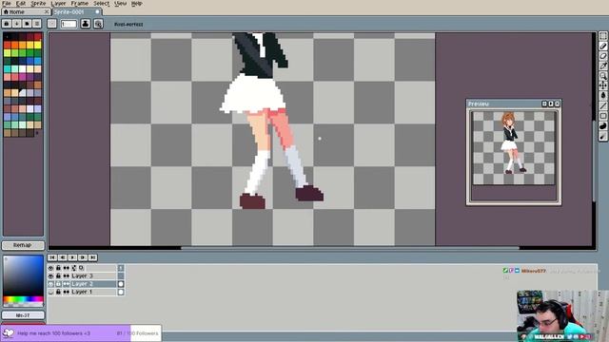
Task: Select the Contour tool
Action: (602, 126)
